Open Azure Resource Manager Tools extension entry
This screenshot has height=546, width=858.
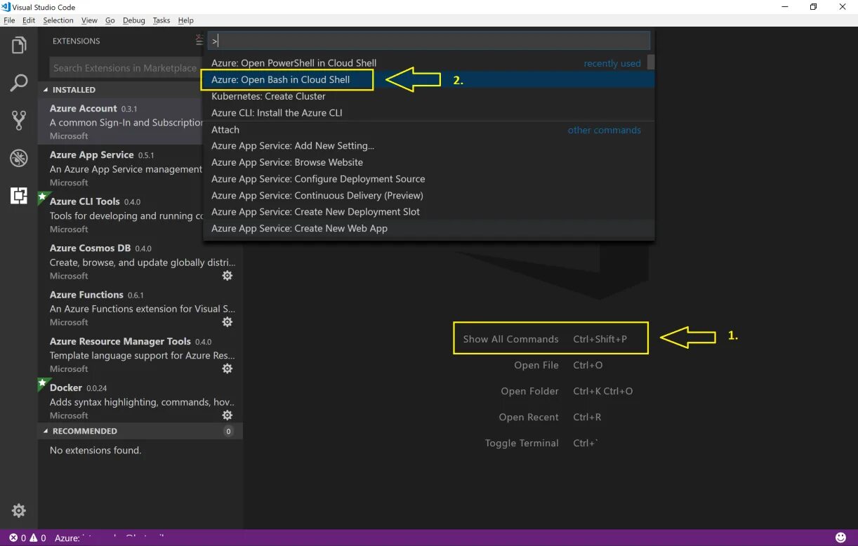(x=140, y=354)
